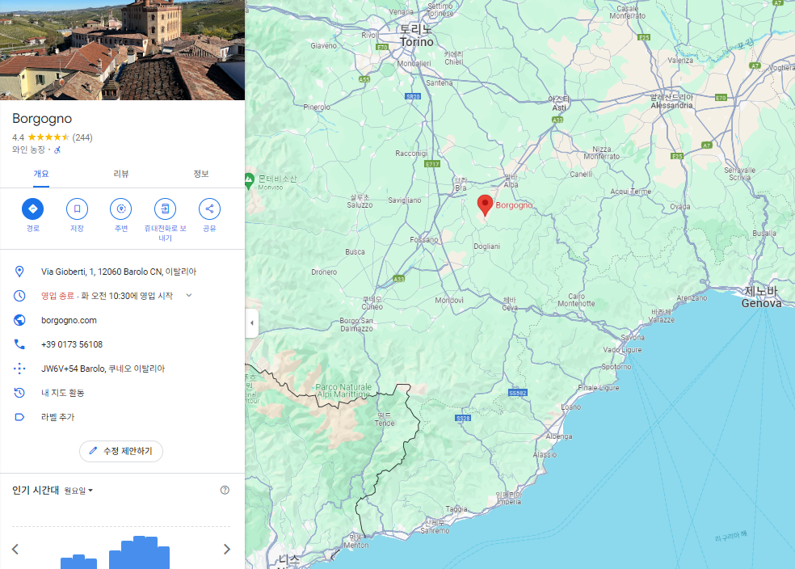The height and width of the screenshot is (569, 795).
Task: Show previous day in popular times chart
Action: point(15,550)
